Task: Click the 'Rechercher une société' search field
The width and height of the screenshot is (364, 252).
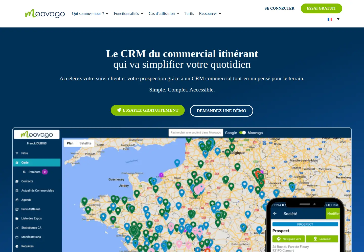Action: pyautogui.click(x=196, y=133)
